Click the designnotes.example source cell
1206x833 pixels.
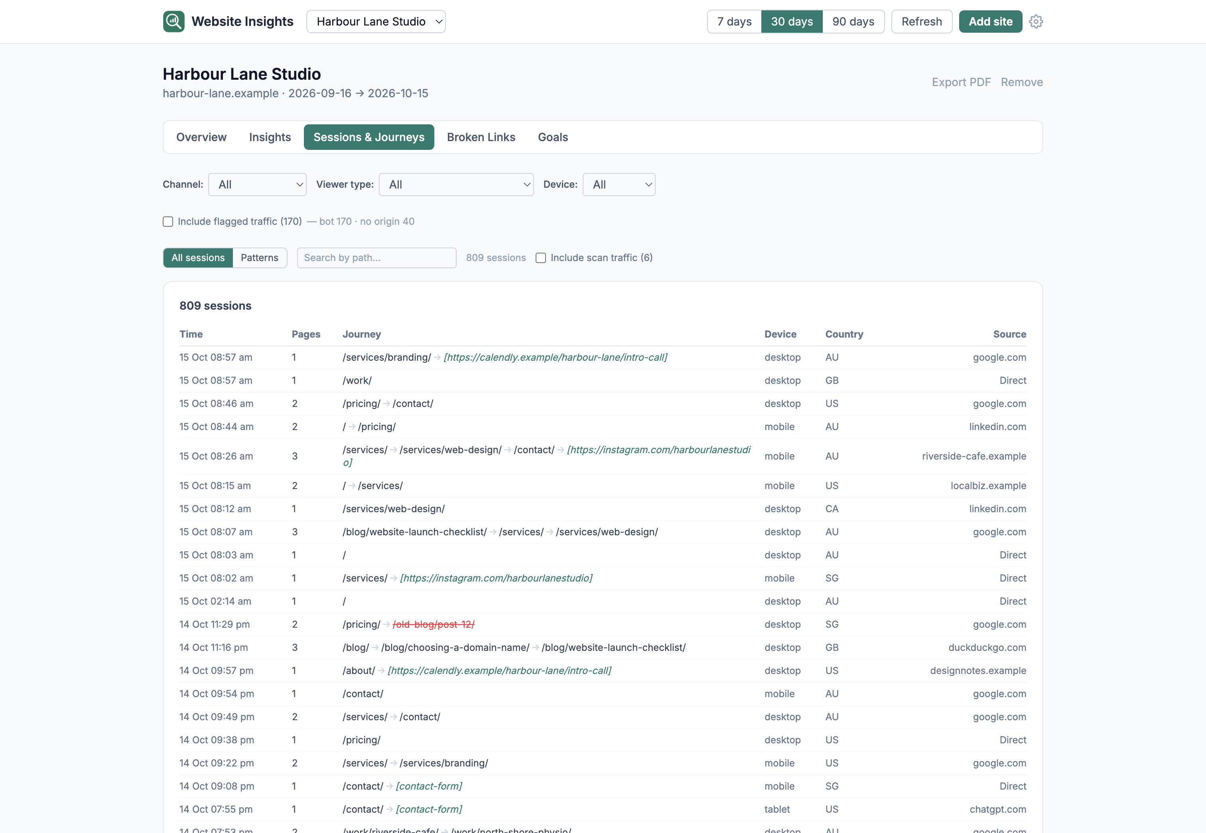978,670
